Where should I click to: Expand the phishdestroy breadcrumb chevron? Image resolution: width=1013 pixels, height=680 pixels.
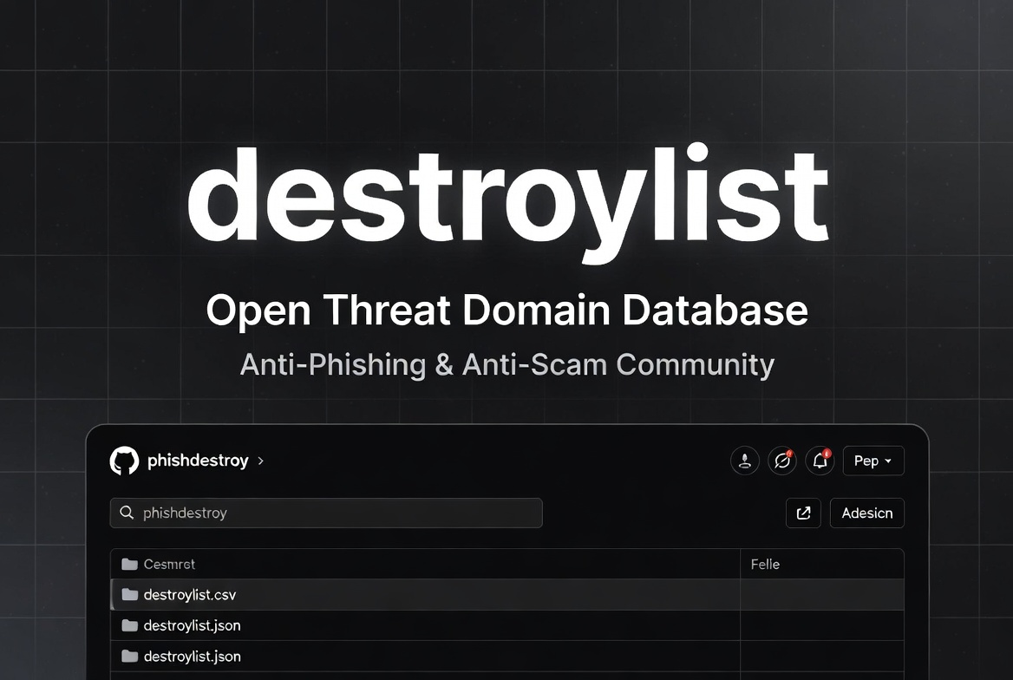tap(260, 461)
